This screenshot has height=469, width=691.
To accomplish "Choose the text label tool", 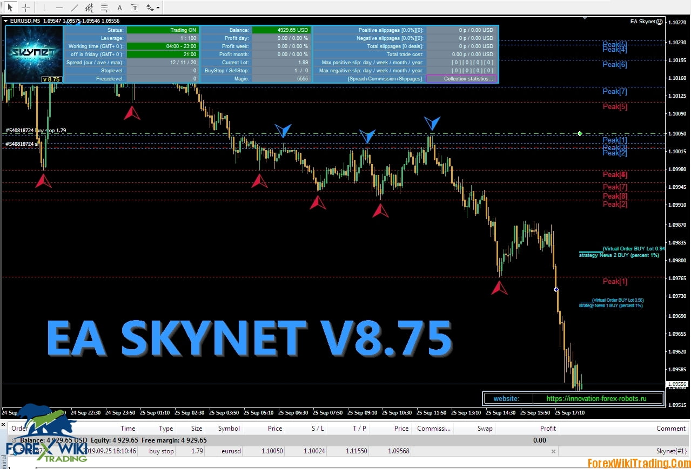I will click(x=135, y=8).
